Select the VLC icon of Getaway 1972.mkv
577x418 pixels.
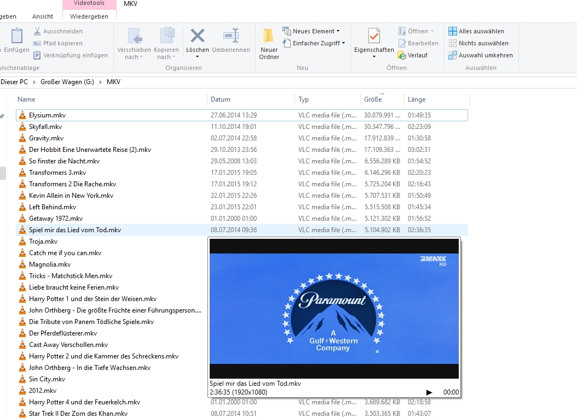click(22, 218)
